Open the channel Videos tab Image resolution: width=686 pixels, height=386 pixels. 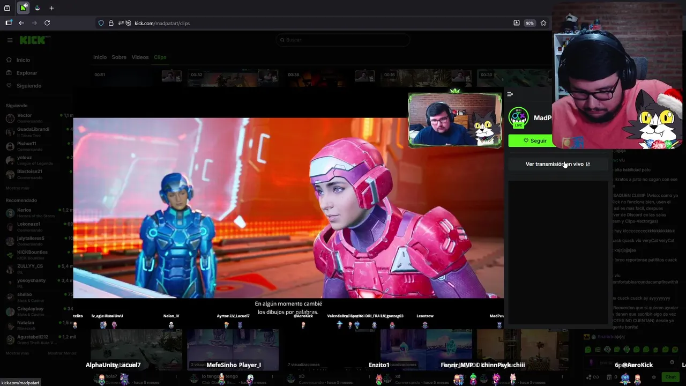[x=140, y=57]
